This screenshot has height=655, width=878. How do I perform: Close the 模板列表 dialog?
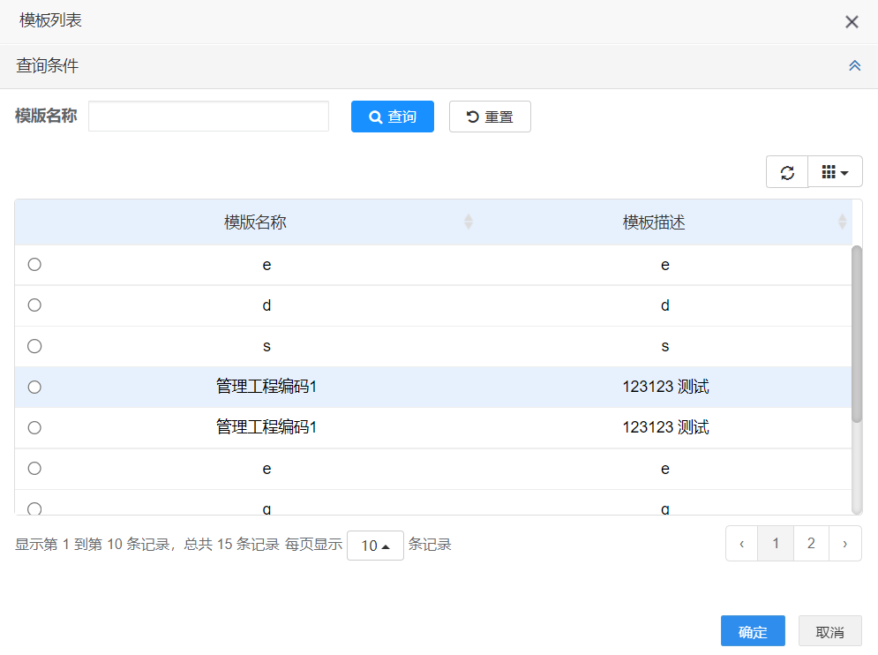(x=852, y=22)
